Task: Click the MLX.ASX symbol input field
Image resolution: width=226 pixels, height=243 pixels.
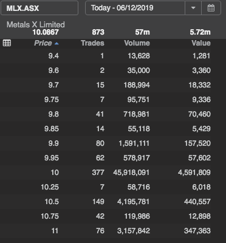Action: (x=39, y=8)
